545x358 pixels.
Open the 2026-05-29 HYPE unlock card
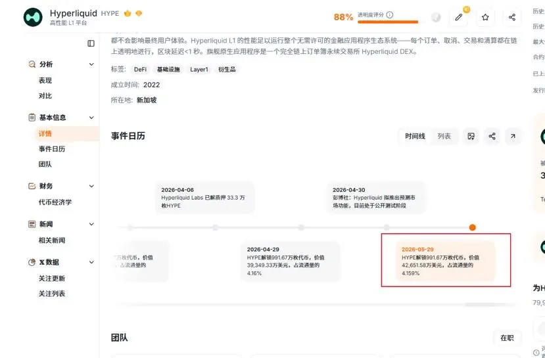[x=446, y=261]
